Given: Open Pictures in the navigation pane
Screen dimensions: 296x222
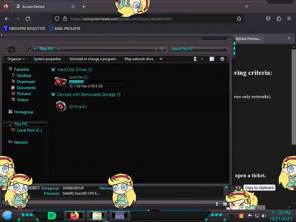Looking at the screenshot, I should [24, 94].
